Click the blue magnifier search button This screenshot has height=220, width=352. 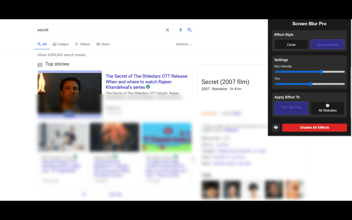189,30
